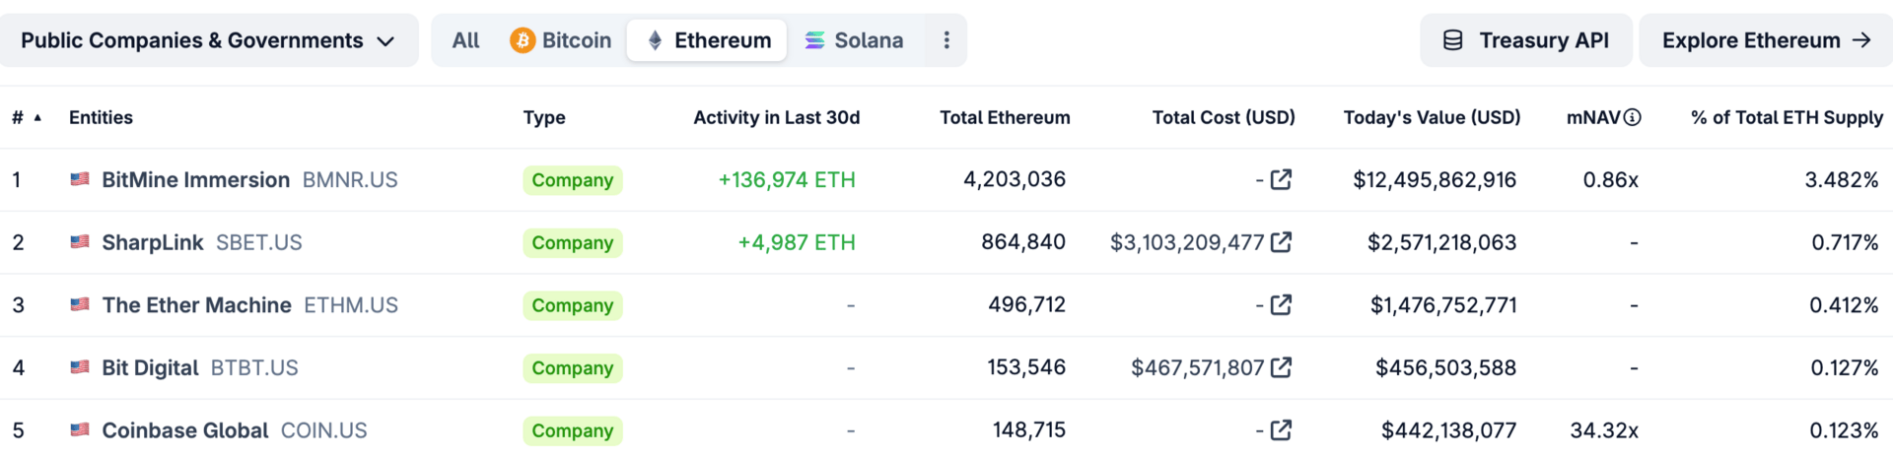Expand Public Companies & Governments dropdown
The image size is (1893, 458).
tap(209, 40)
